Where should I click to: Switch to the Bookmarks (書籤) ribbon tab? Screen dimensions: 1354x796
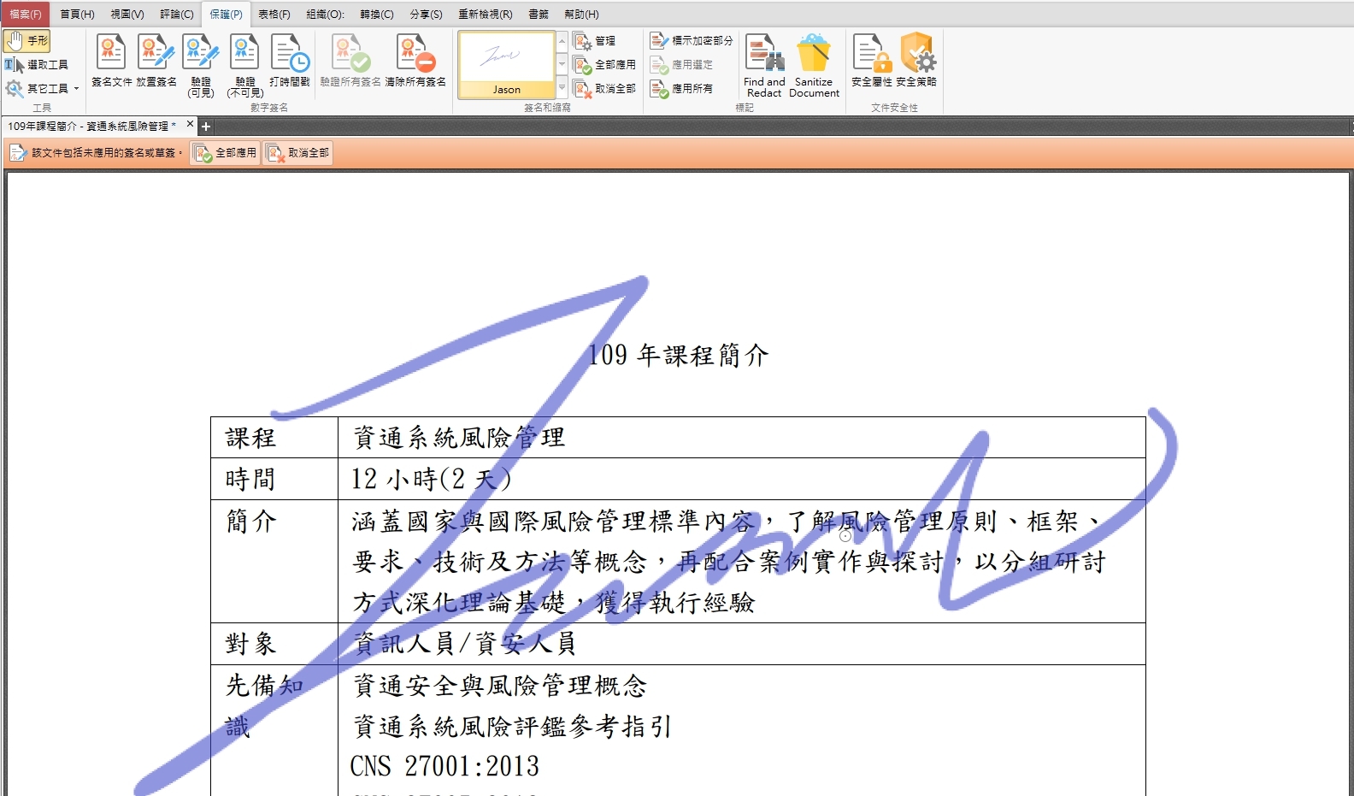(x=539, y=14)
